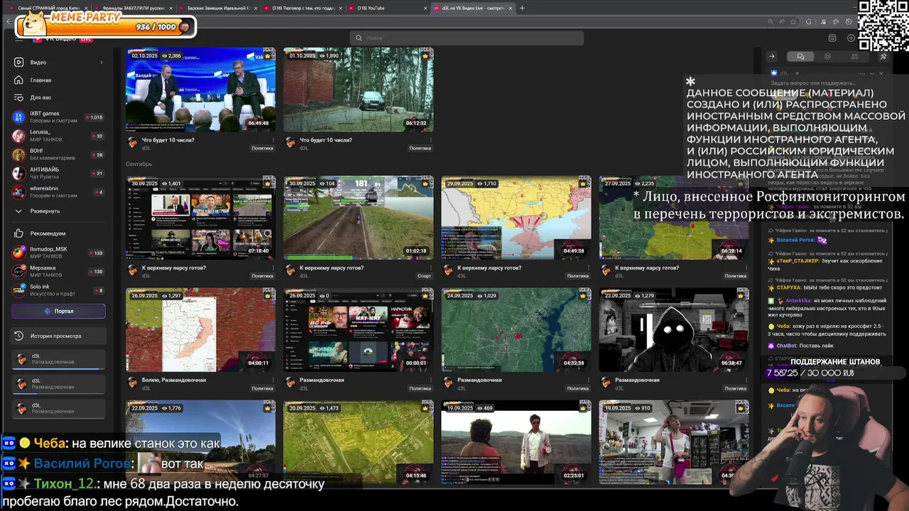Click the Портал button
Image resolution: width=909 pixels, height=511 pixels.
click(x=58, y=311)
